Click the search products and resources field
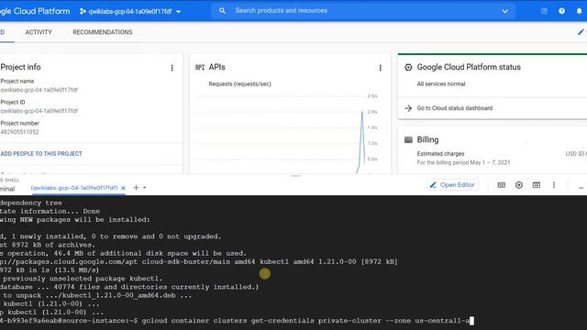This screenshot has width=587, height=330. (x=363, y=11)
